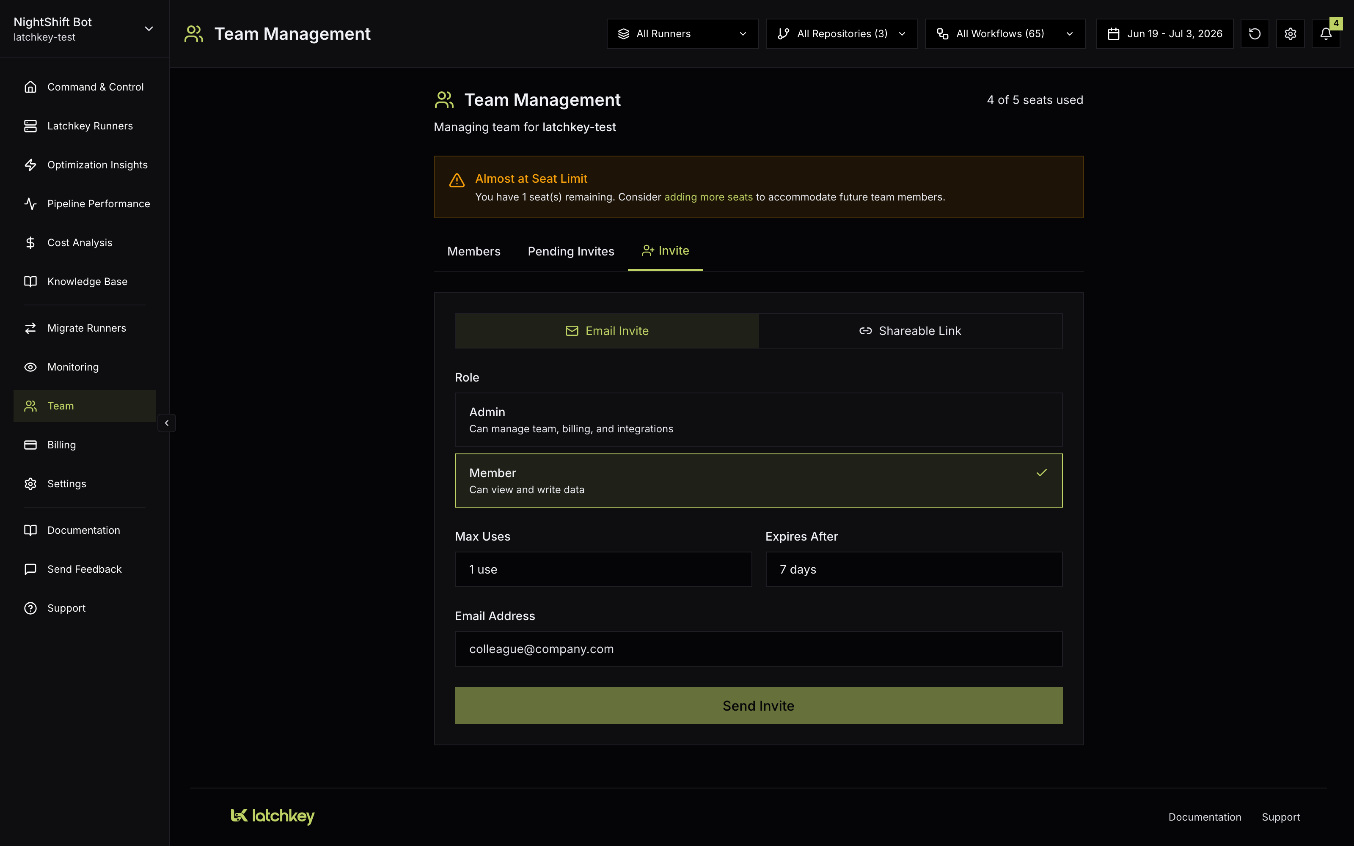Image resolution: width=1354 pixels, height=846 pixels.
Task: Go to Latchkey Runners page
Action: coord(85,126)
